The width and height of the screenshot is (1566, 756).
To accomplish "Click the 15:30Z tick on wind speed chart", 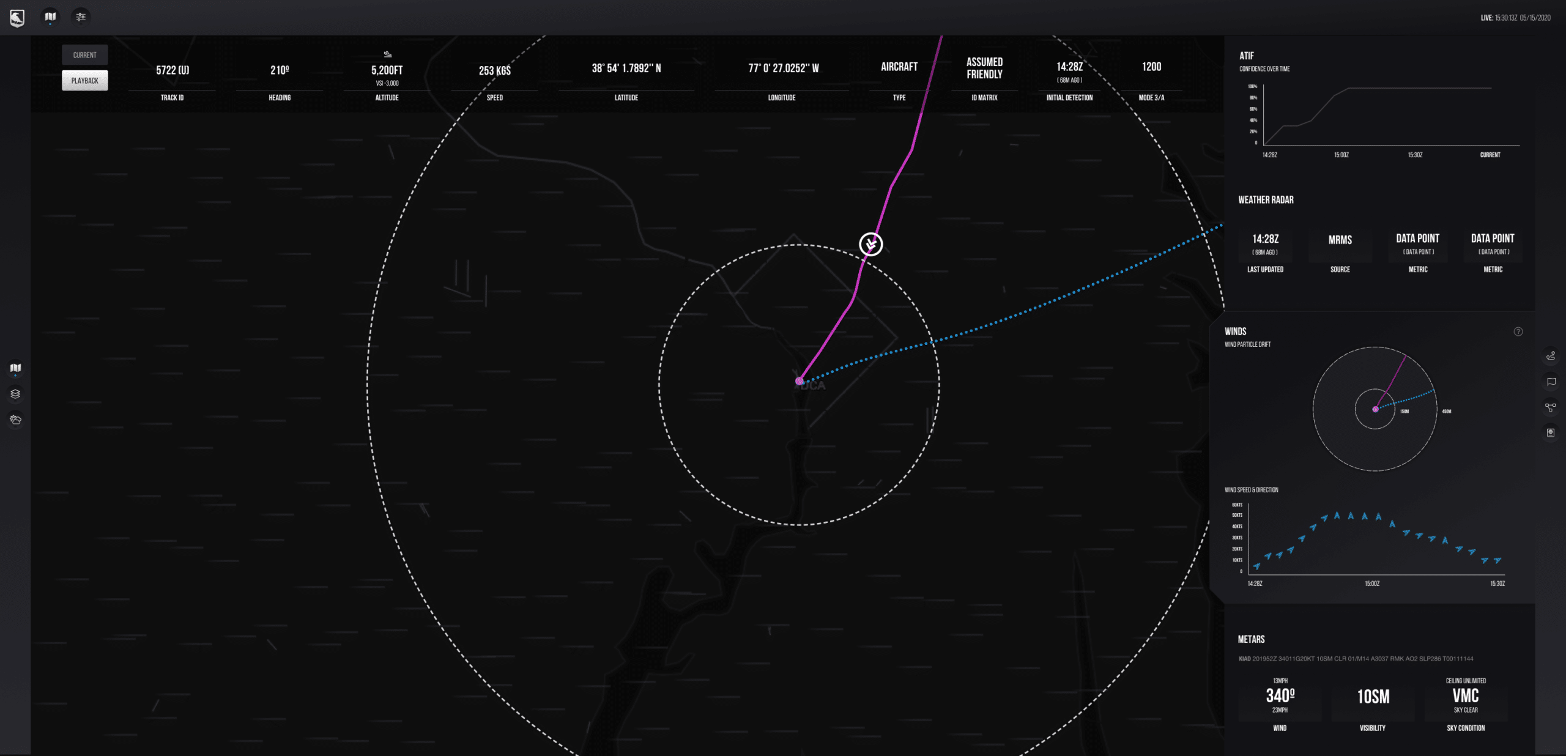I will 1497,584.
